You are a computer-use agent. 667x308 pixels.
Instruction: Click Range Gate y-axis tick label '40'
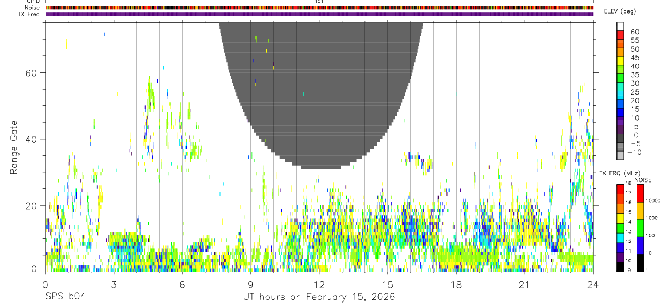[32, 139]
